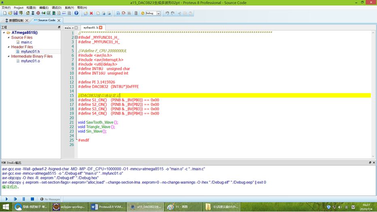The image size is (377, 212).
Task: Click the Undo arrow icon
Action: [x=167, y=13]
